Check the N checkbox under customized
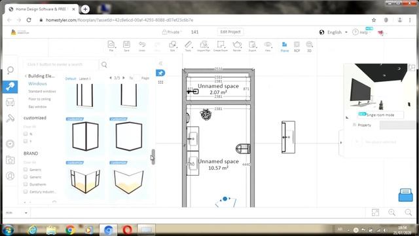This screenshot has height=236, width=419. point(26,134)
